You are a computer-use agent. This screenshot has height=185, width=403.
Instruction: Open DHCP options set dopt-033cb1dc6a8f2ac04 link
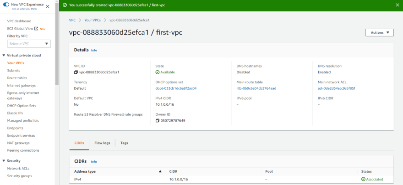[176, 88]
